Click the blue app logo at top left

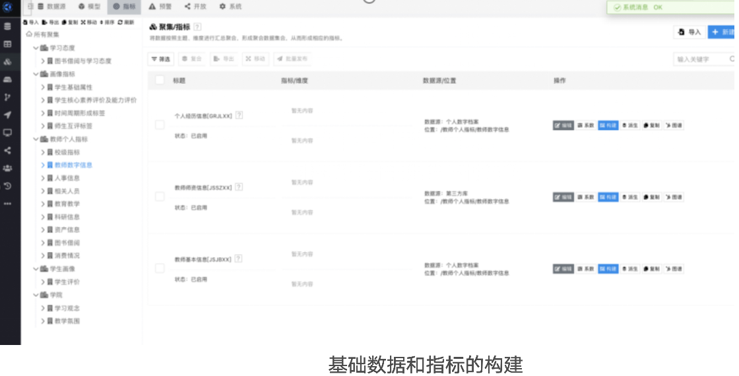click(7, 7)
